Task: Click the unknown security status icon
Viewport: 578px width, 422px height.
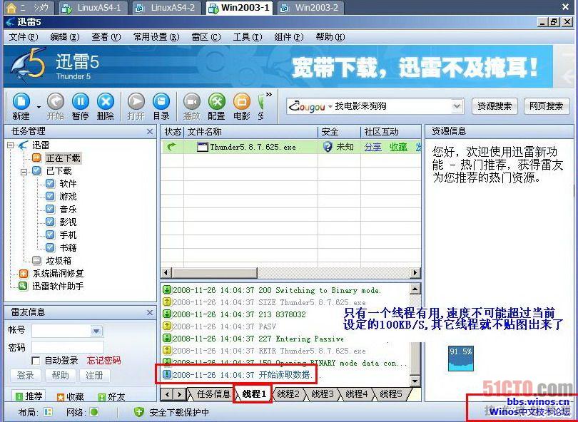Action: (x=328, y=147)
